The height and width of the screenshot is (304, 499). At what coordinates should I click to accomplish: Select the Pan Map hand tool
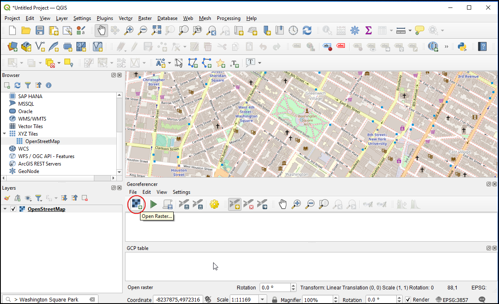tap(101, 30)
